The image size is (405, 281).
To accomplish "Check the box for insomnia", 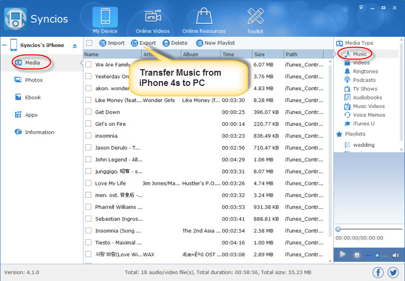I will tap(89, 136).
